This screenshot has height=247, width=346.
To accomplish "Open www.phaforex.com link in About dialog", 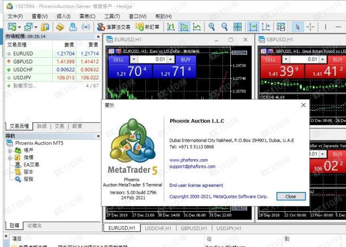I will pyautogui.click(x=188, y=160).
